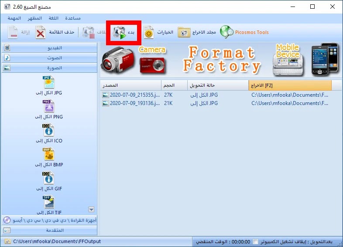Maximize the Format Factory window
Image resolution: width=343 pixels, height=247 pixels.
(x=312, y=7)
